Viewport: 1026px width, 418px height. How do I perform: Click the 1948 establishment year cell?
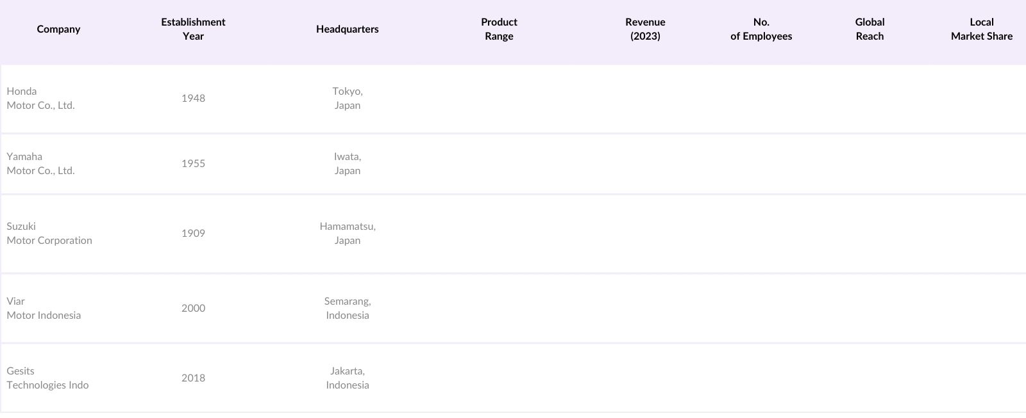point(193,99)
